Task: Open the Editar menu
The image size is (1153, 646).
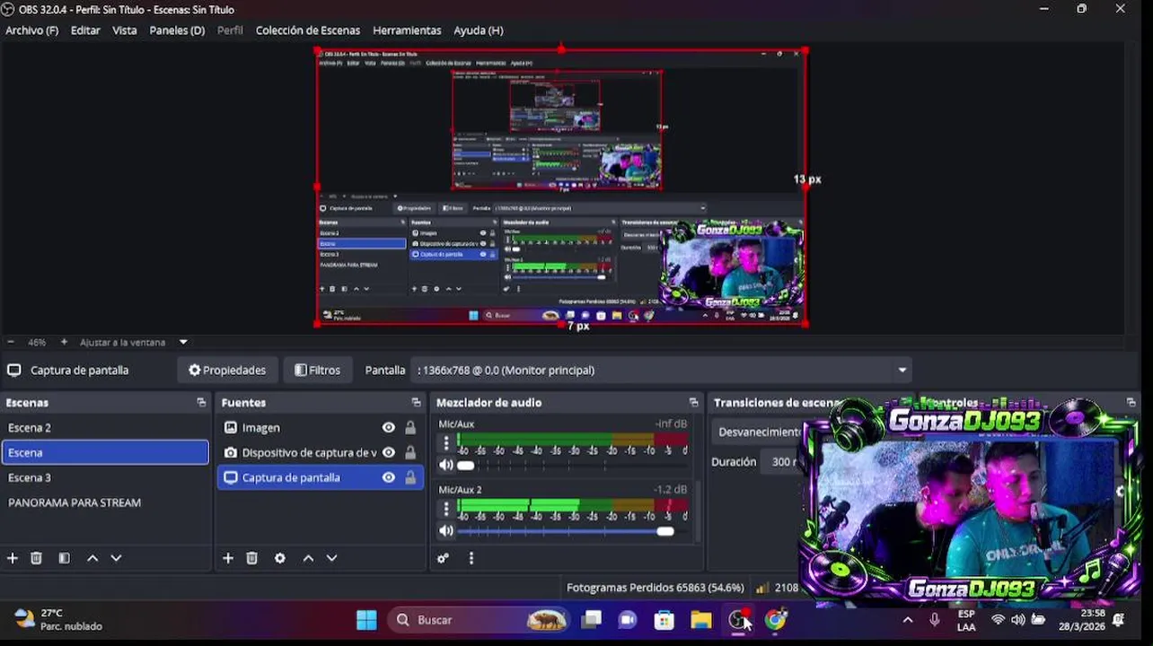Action: [x=85, y=31]
